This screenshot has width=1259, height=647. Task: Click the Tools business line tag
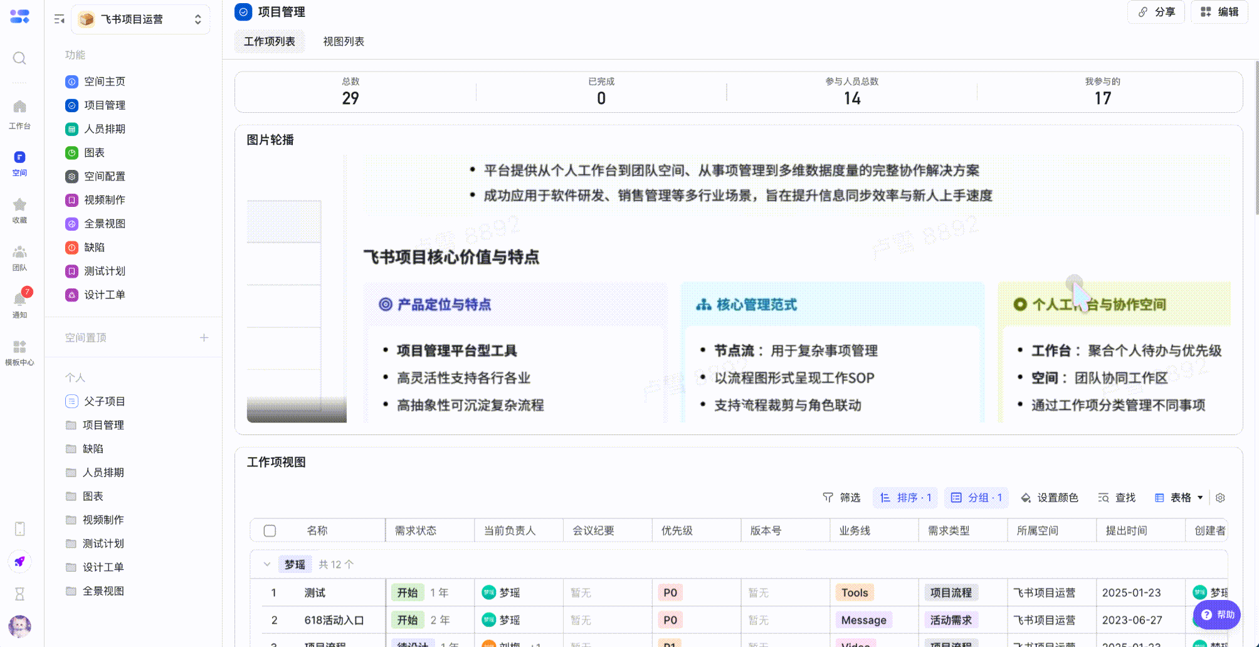click(855, 593)
